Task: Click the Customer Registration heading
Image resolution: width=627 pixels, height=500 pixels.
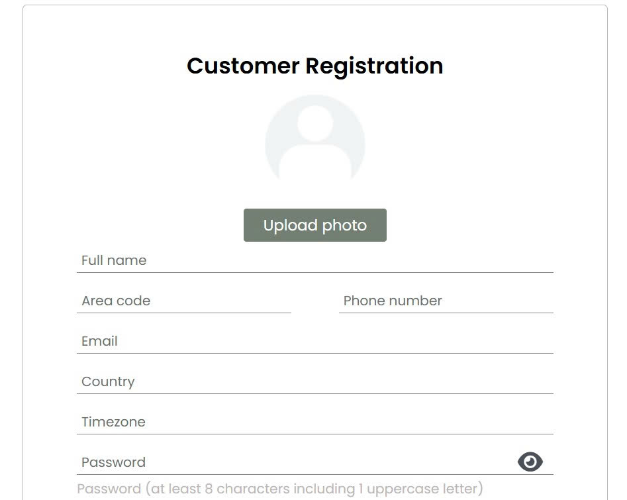Action: (314, 66)
